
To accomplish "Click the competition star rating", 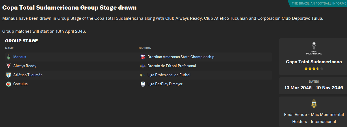I will 314,69.
